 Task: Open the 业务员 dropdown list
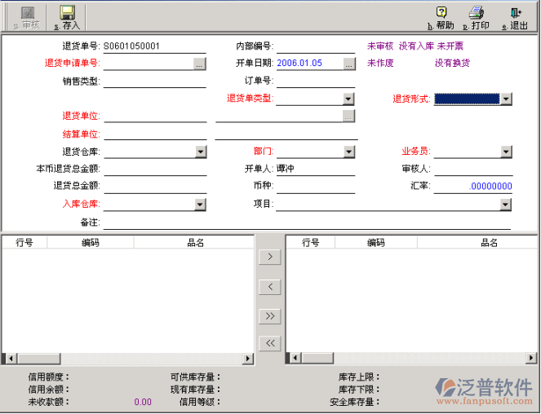point(506,152)
